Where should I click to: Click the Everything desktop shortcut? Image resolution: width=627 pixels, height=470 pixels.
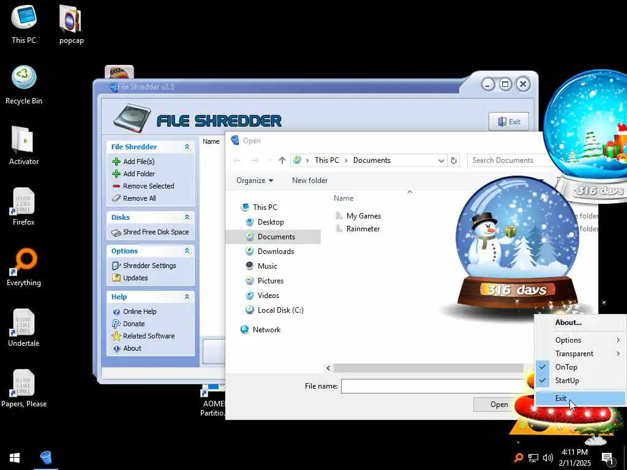click(x=24, y=267)
